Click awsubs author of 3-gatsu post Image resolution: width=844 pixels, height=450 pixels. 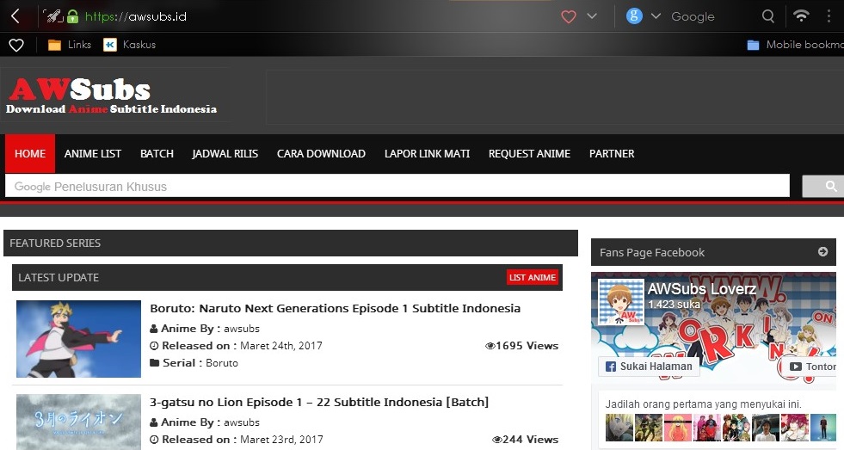point(242,422)
